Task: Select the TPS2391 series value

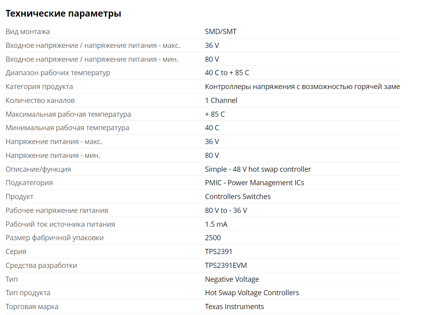Action: [x=218, y=252]
